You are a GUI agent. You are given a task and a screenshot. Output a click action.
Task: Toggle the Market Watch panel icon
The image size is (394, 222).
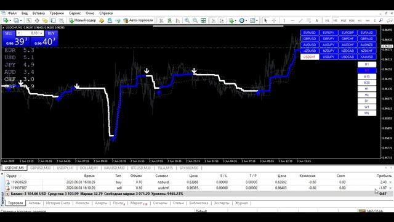(x=29, y=20)
